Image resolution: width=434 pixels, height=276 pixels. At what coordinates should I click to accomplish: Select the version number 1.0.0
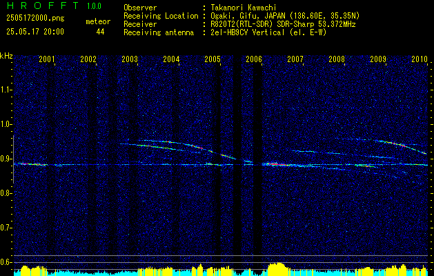tap(94, 6)
